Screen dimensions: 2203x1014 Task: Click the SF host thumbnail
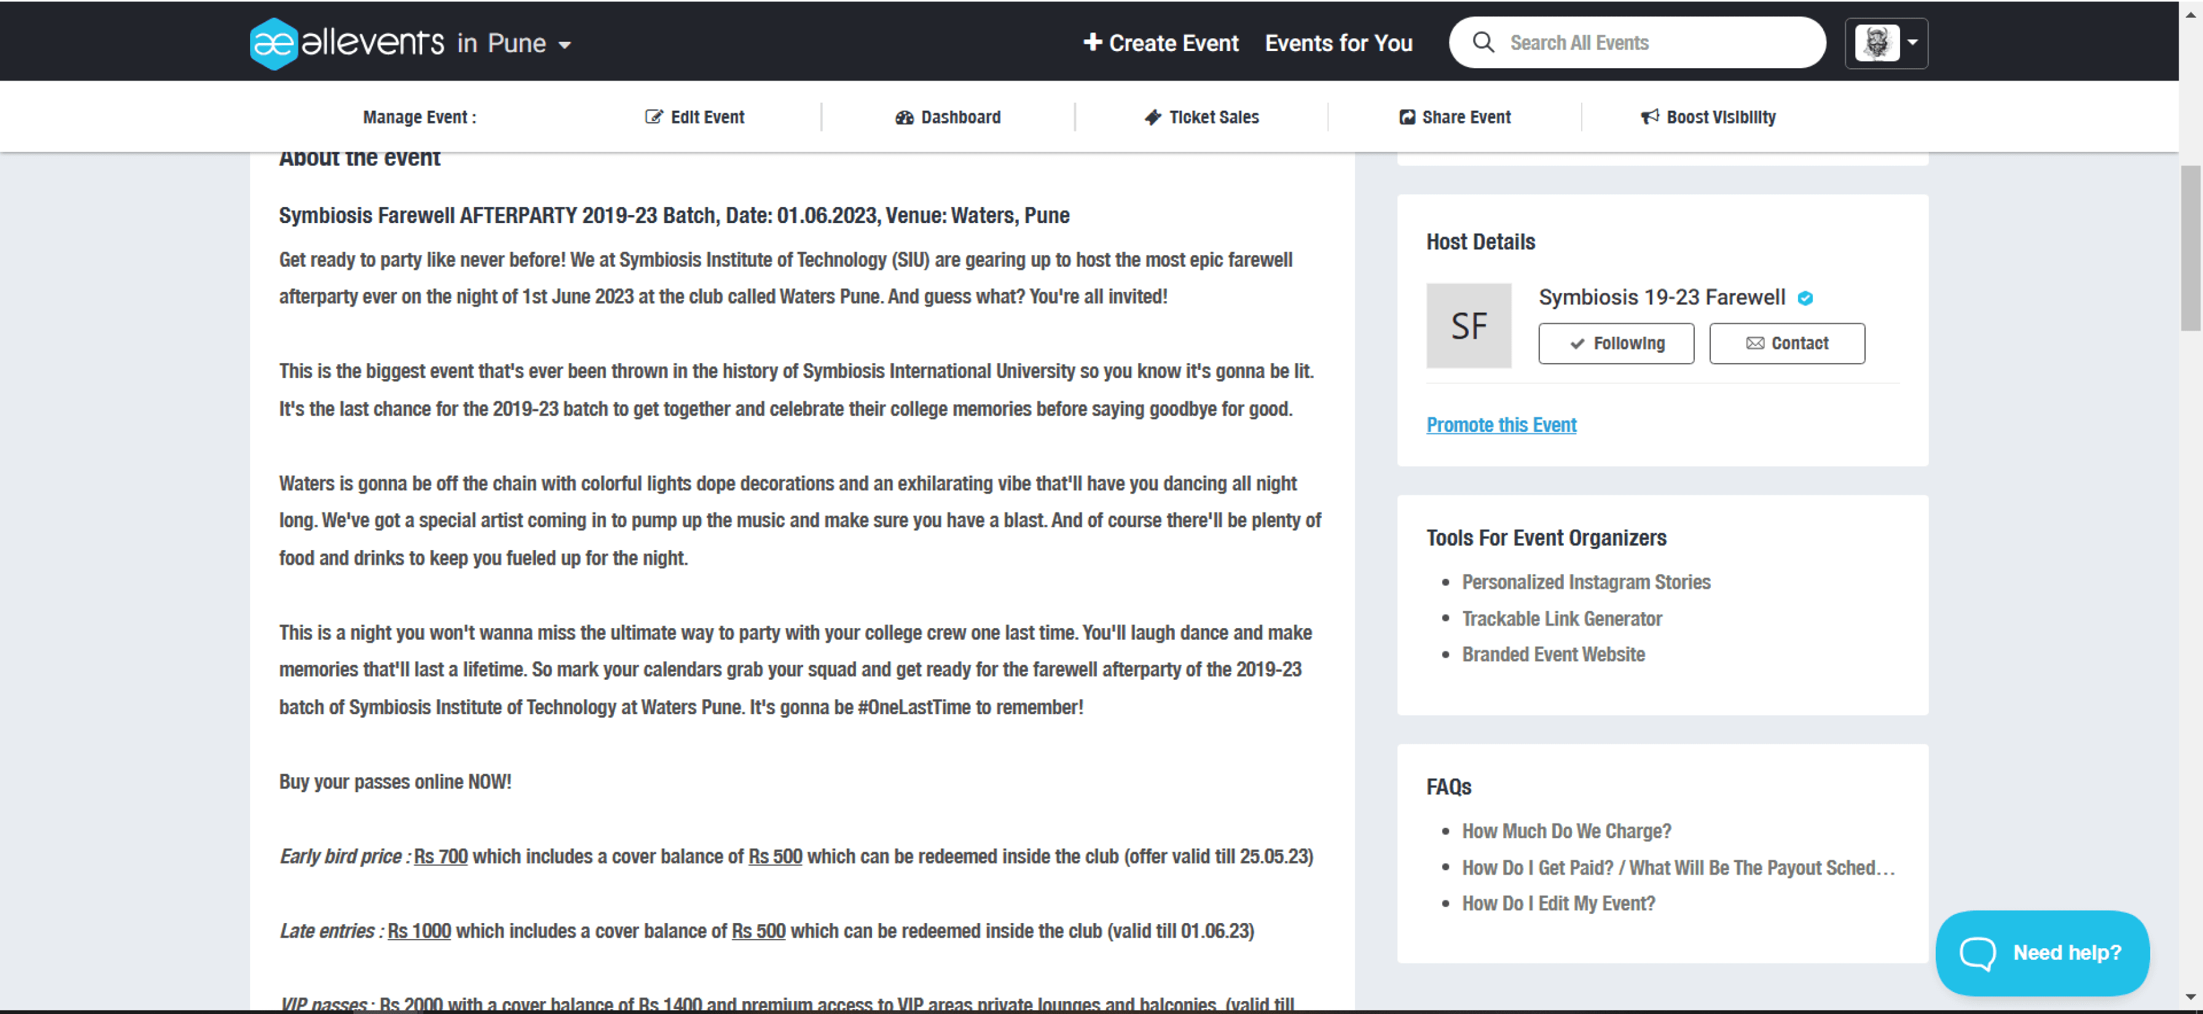[1469, 326]
